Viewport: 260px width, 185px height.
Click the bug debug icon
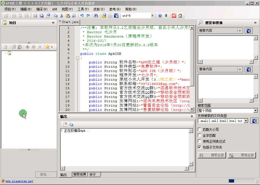point(166,16)
